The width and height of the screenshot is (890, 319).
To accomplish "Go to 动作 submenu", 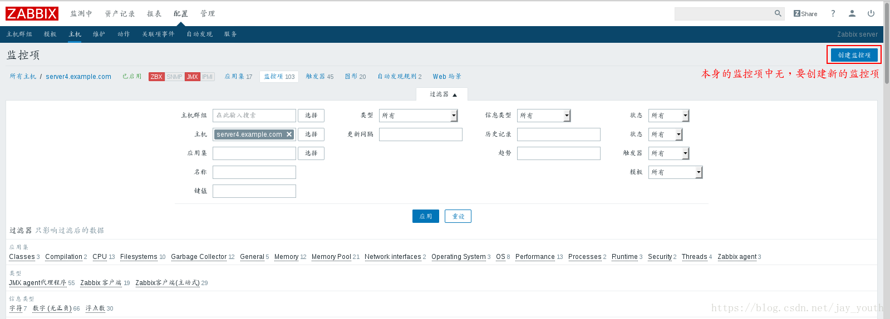I will [124, 34].
